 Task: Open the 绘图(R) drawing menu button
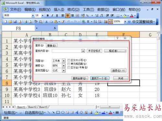pyautogui.click(x=11, y=113)
